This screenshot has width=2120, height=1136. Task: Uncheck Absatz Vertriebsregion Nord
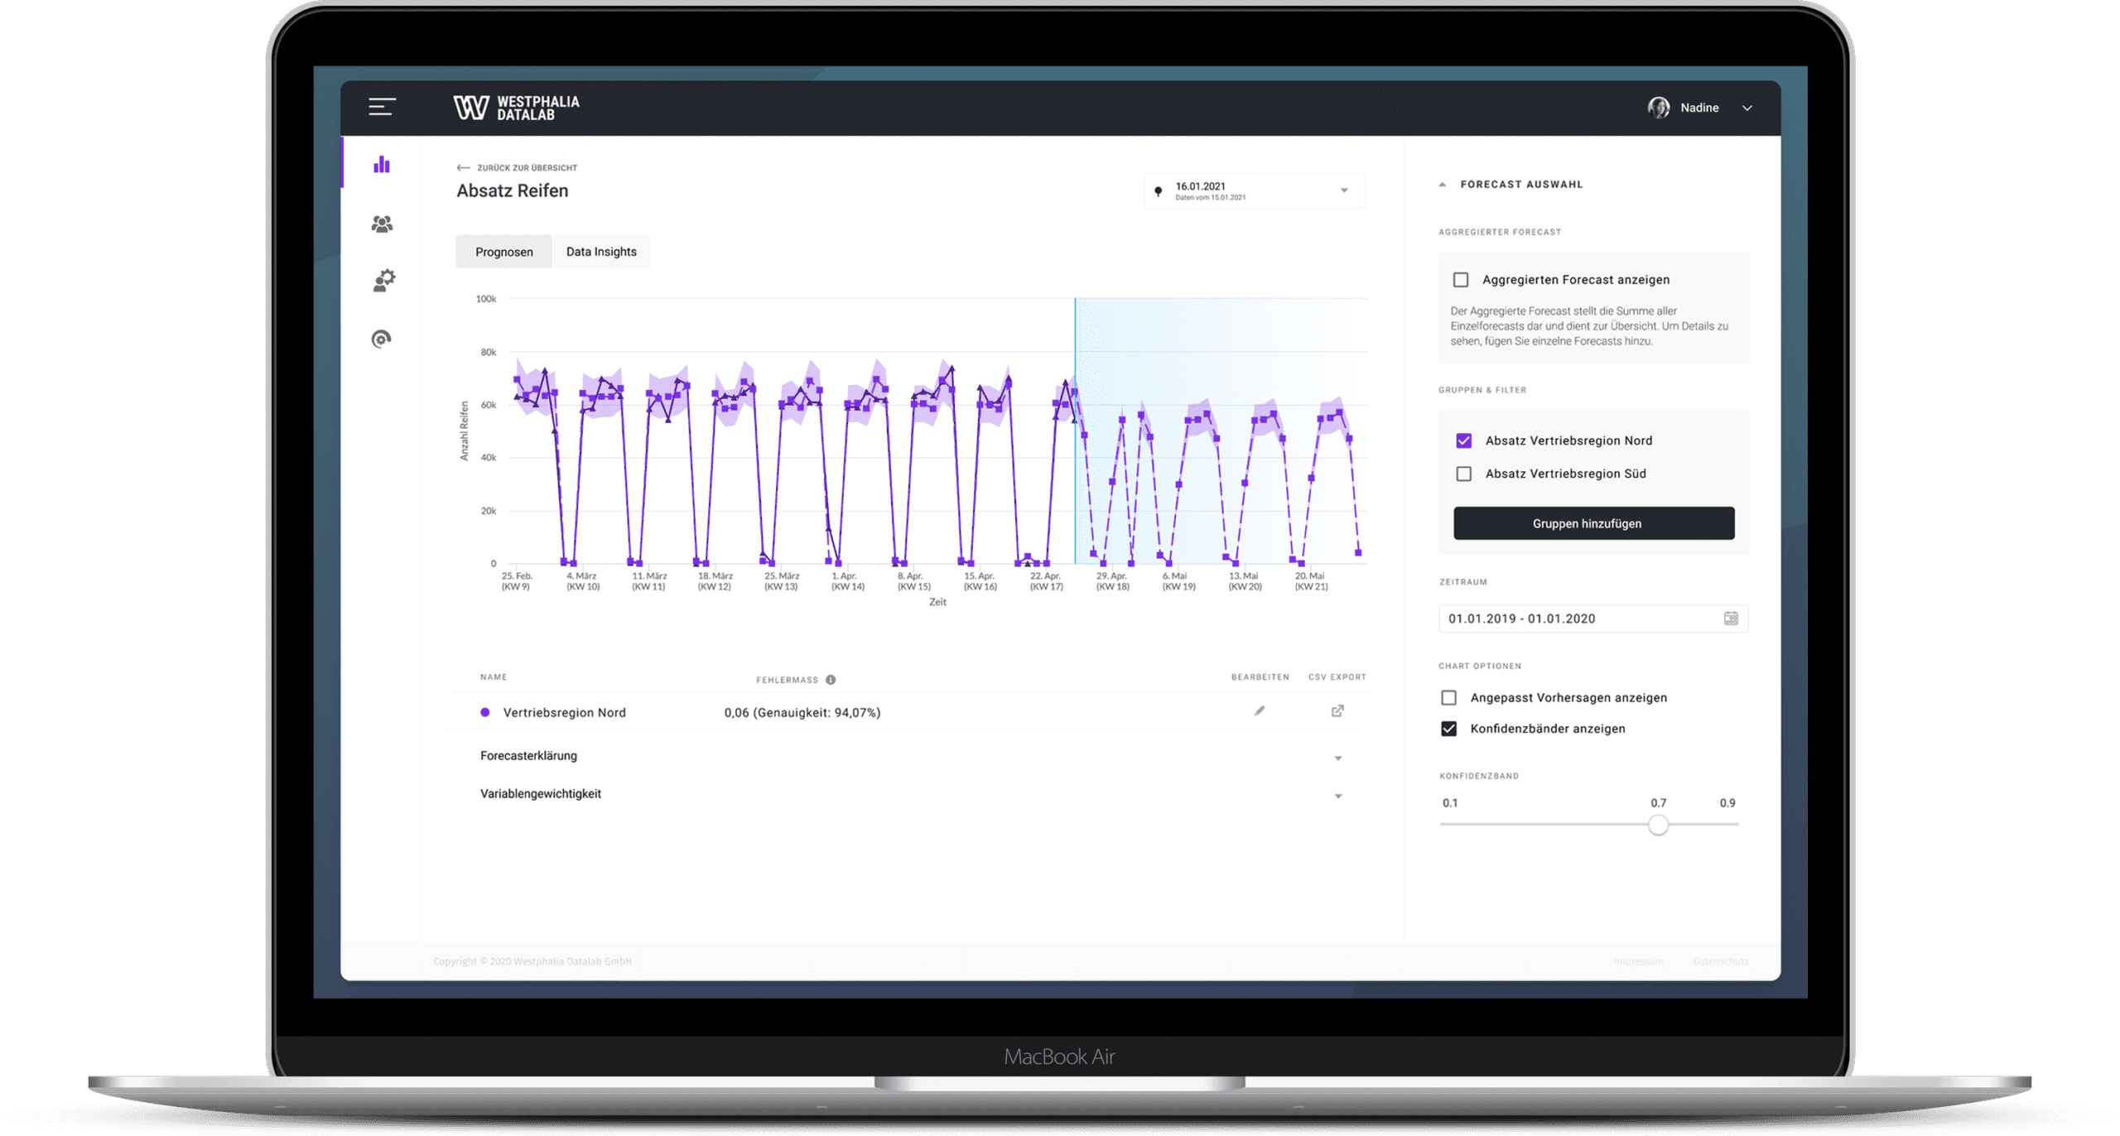click(x=1464, y=440)
